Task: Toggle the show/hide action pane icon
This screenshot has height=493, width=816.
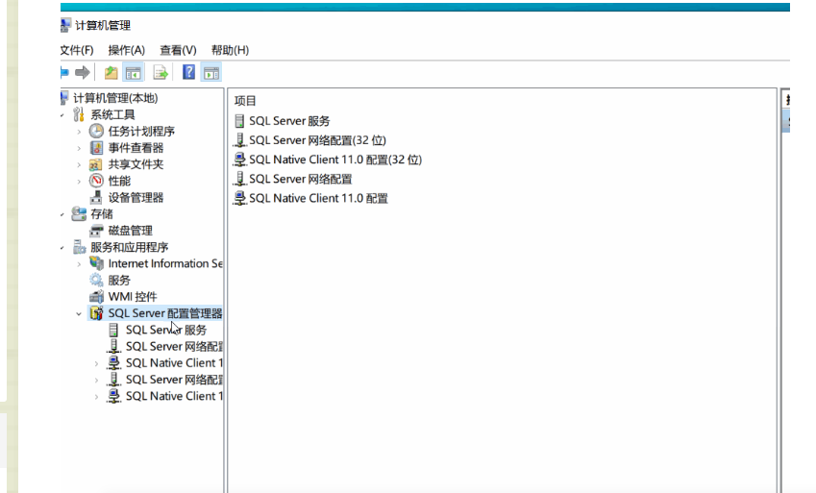Action: 211,73
